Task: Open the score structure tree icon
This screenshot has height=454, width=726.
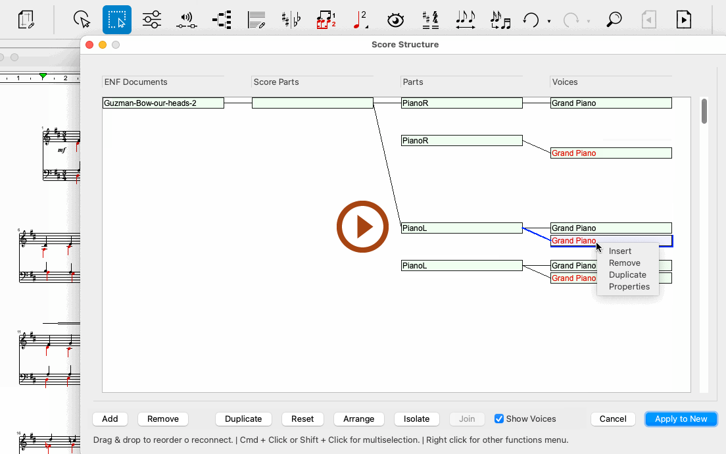Action: (222, 20)
